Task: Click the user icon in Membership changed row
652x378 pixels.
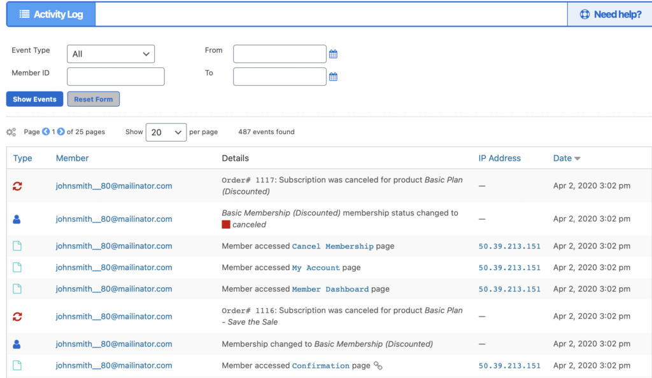Action: pyautogui.click(x=17, y=344)
